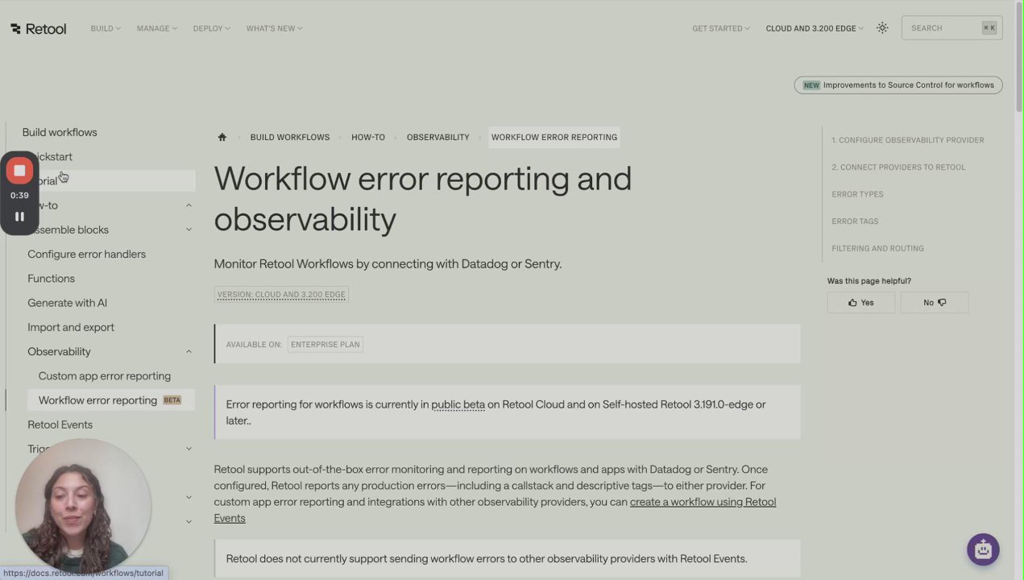The height and width of the screenshot is (580, 1024).
Task: Click the presenter webcam bubble
Action: click(x=83, y=506)
